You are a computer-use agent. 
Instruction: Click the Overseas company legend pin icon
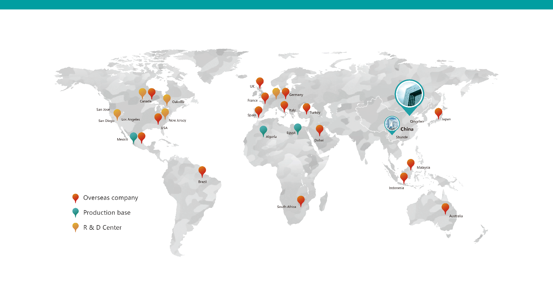(75, 198)
